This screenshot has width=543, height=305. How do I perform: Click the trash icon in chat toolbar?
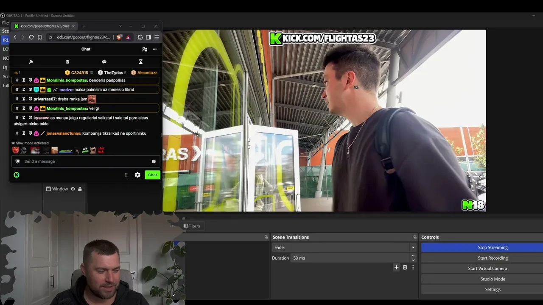click(x=67, y=62)
